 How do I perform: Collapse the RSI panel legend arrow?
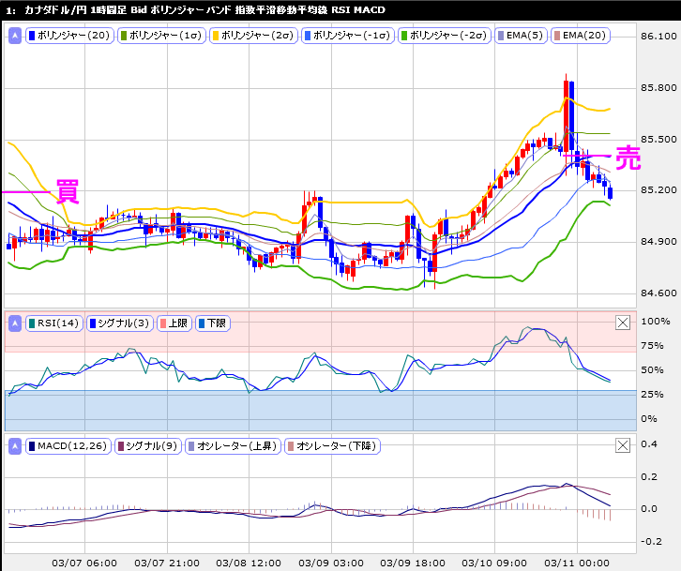(15, 323)
